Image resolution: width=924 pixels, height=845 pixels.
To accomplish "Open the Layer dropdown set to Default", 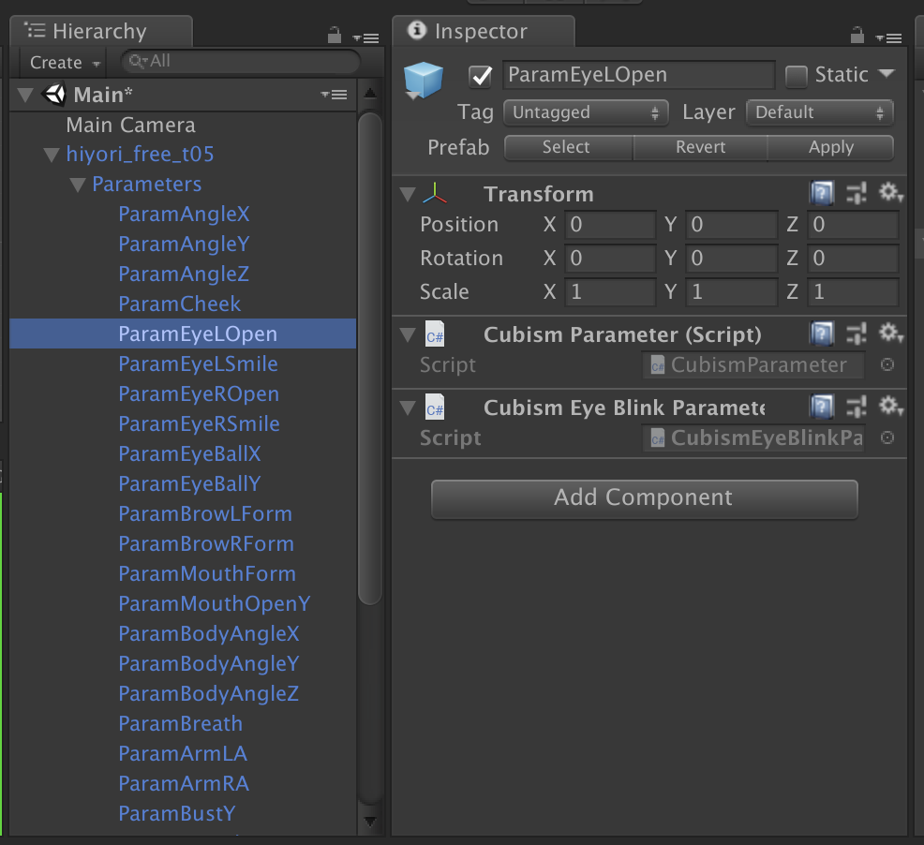I will point(819,112).
